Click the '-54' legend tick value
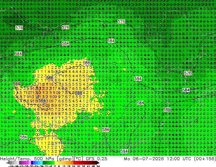This screenshot has height=167, width=216. click(11, 166)
